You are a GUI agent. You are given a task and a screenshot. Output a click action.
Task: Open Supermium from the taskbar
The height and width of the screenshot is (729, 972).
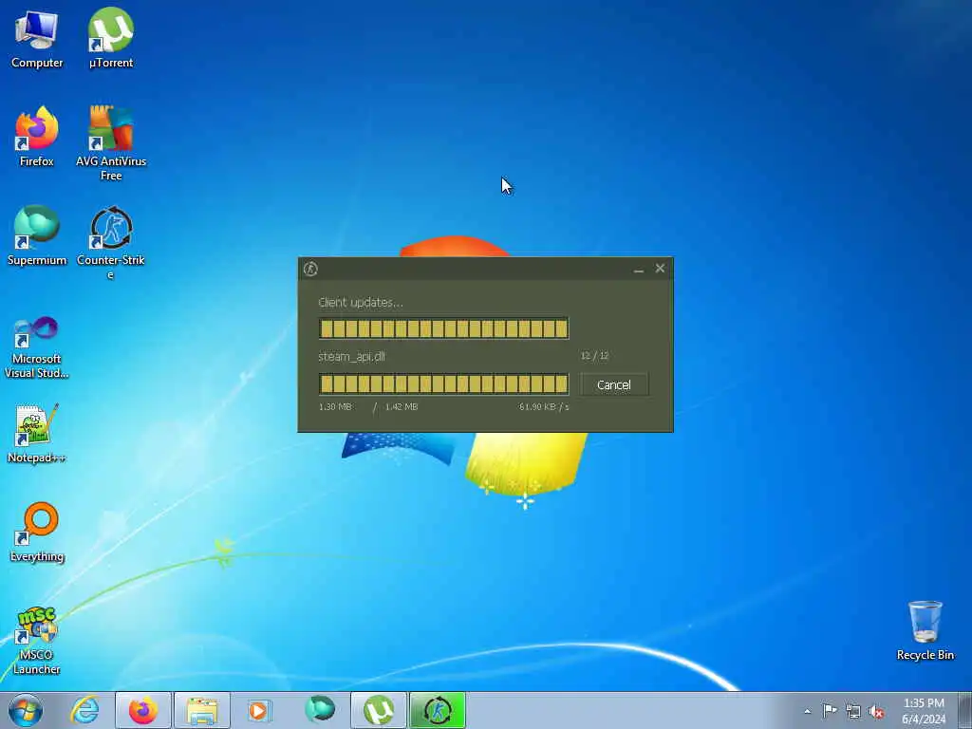pos(319,710)
